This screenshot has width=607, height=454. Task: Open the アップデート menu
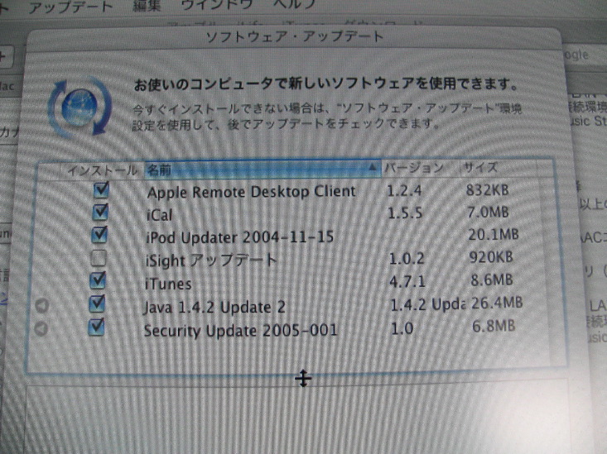pyautogui.click(x=70, y=6)
